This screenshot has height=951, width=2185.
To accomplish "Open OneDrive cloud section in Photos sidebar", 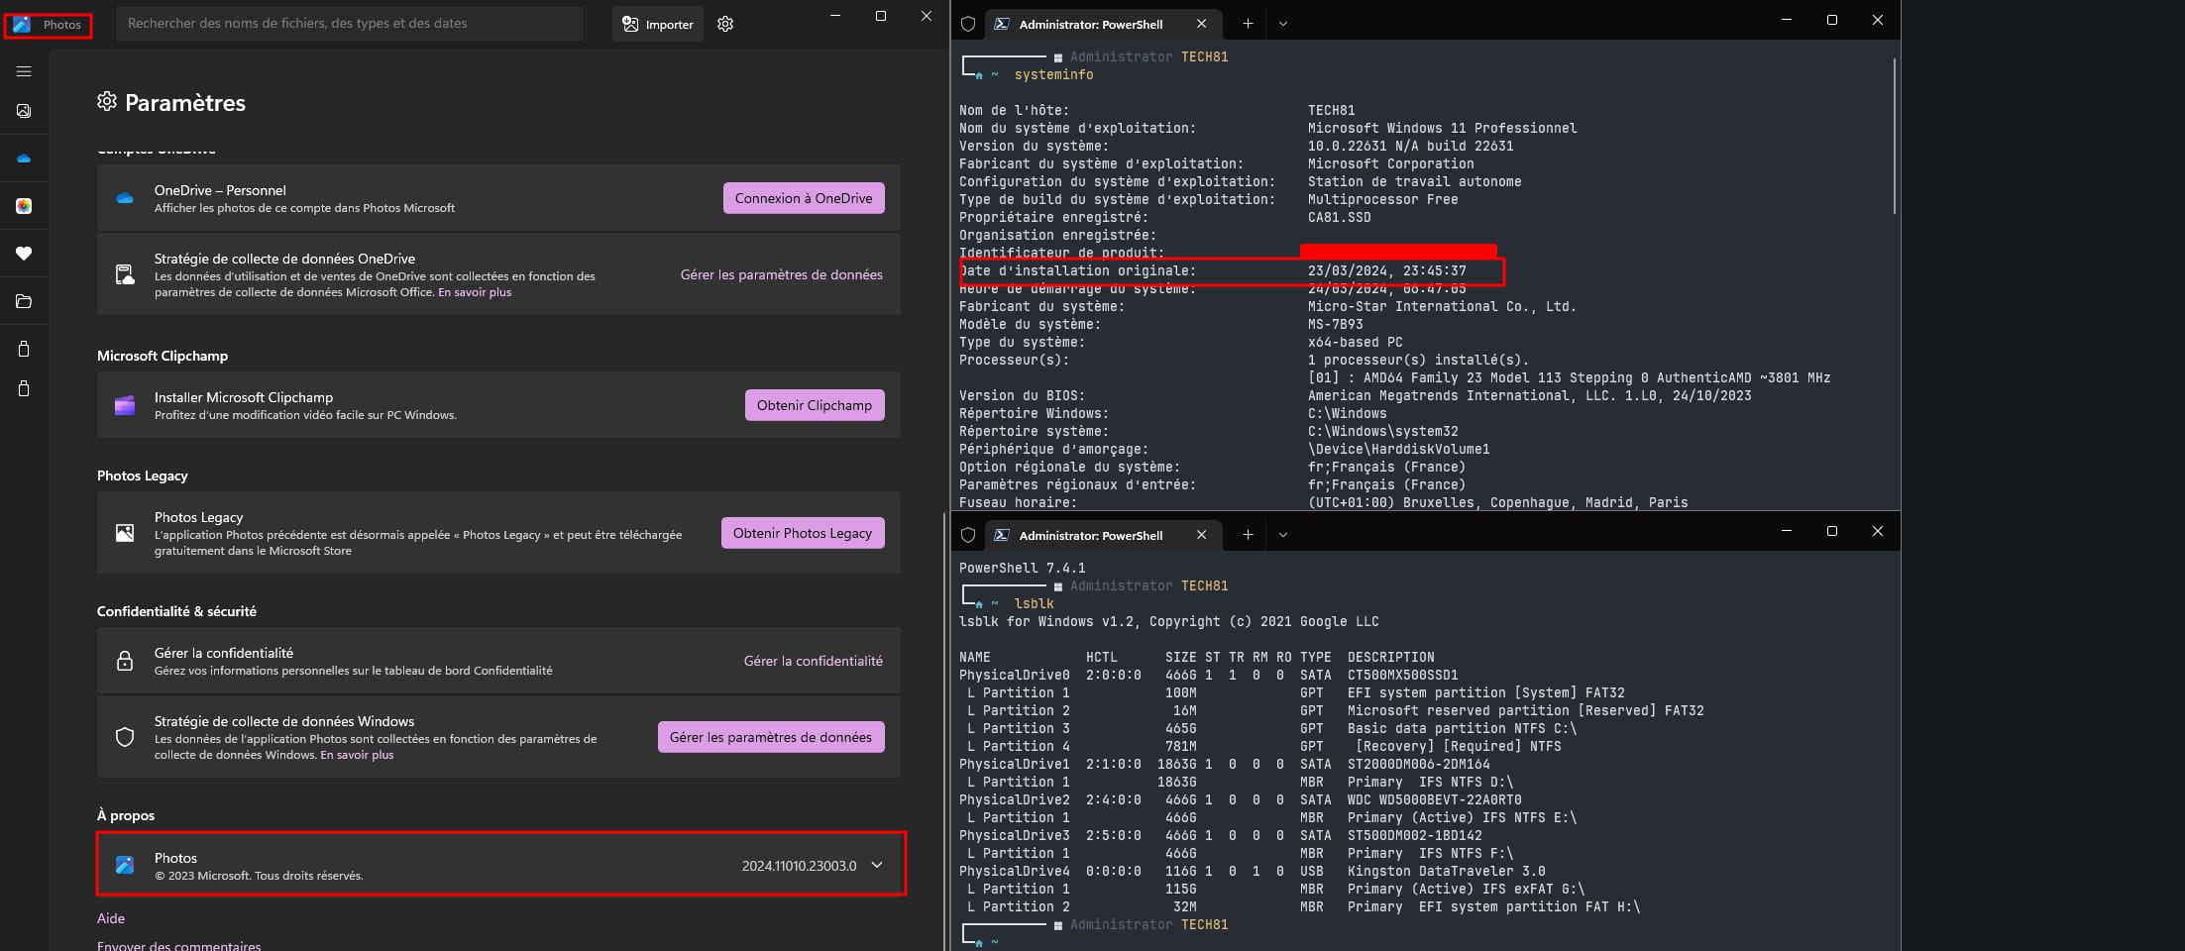I will pyautogui.click(x=24, y=158).
